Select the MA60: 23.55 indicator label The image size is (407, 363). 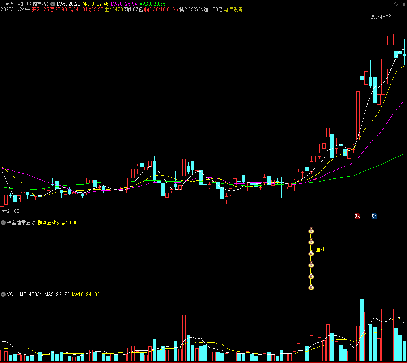click(152, 4)
